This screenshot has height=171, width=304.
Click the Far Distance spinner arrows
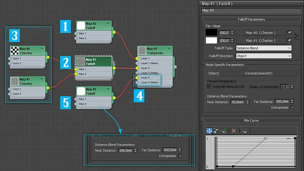point(292,101)
